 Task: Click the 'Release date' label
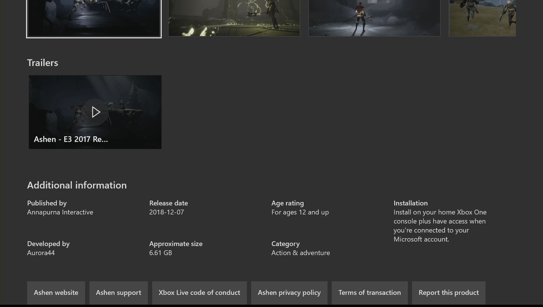pyautogui.click(x=169, y=203)
